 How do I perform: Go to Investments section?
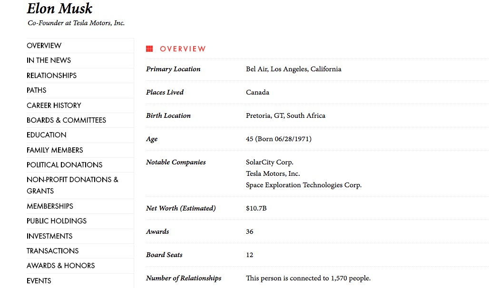pos(50,236)
